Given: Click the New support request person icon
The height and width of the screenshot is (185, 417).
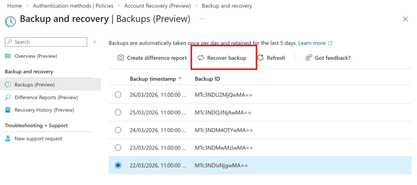Looking at the screenshot, I should click(8, 139).
